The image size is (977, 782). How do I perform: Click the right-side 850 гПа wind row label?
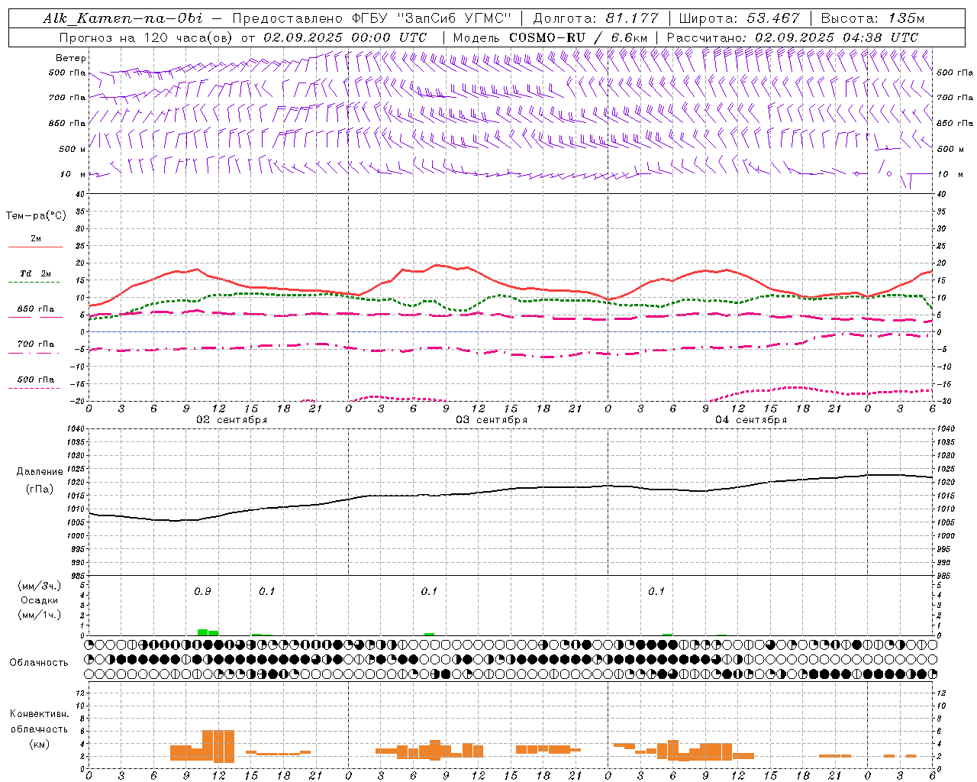pos(955,123)
